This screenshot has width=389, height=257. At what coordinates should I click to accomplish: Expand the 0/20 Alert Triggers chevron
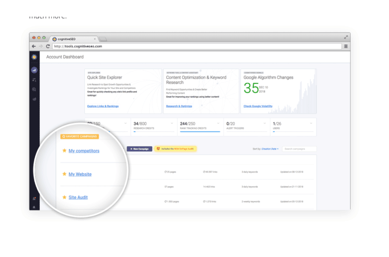point(265,123)
